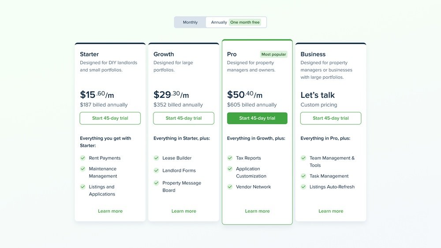Image resolution: width=441 pixels, height=248 pixels.
Task: Click the Most popular badge
Action: (273, 54)
